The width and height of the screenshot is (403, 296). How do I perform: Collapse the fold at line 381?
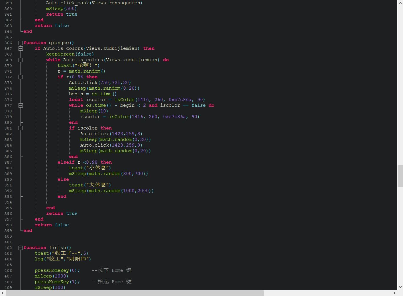click(x=21, y=128)
